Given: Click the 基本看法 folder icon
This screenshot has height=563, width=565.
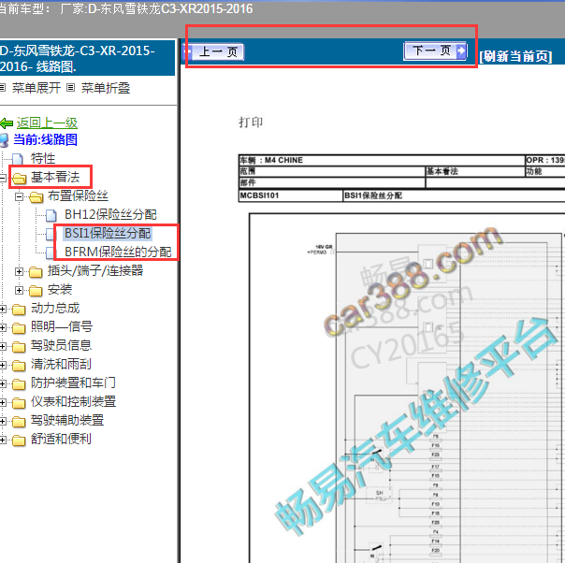Looking at the screenshot, I should [19, 178].
